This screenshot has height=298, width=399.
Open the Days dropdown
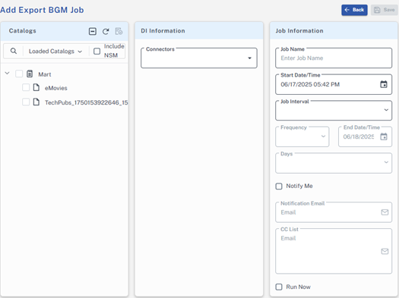click(x=334, y=163)
